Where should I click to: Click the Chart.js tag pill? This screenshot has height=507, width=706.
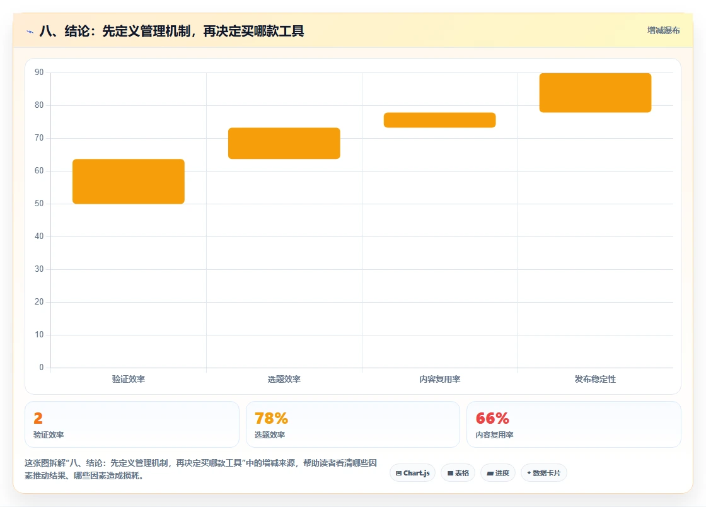(x=412, y=473)
